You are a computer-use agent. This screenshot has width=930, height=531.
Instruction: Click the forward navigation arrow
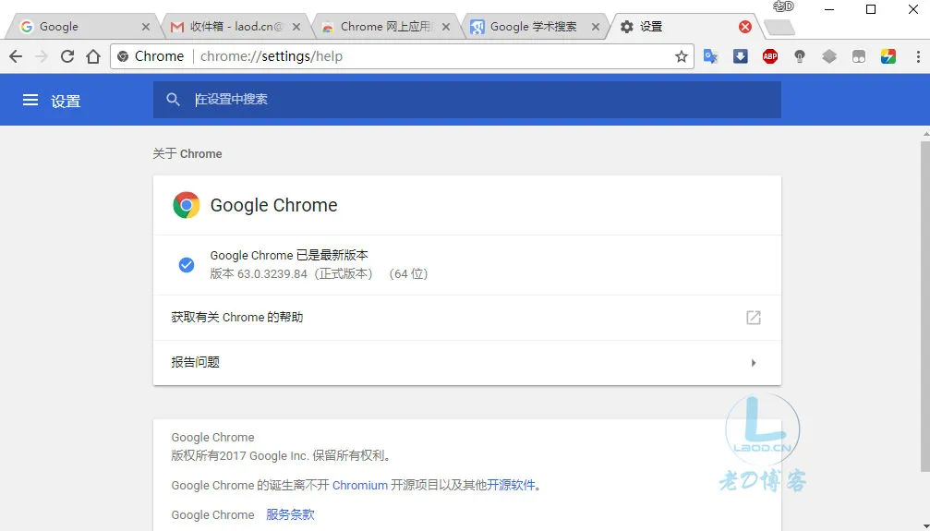click(42, 56)
